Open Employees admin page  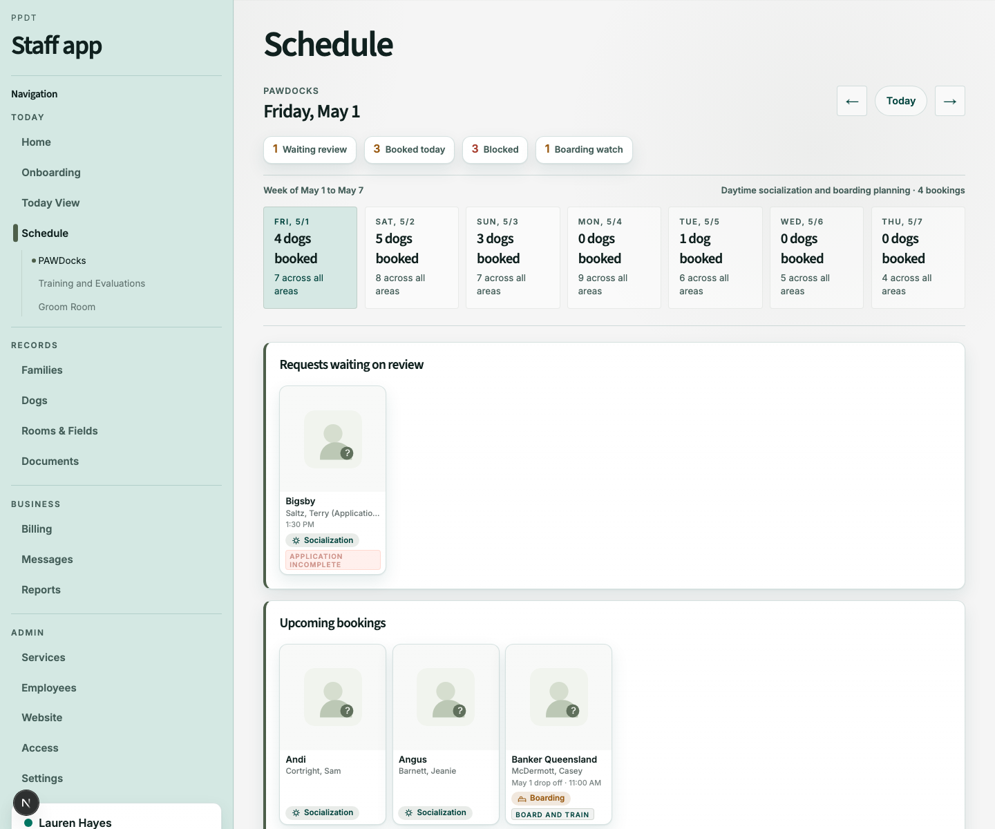coord(49,688)
